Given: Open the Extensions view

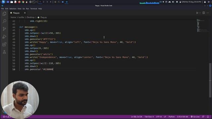Looking at the screenshot, I should point(4,44).
